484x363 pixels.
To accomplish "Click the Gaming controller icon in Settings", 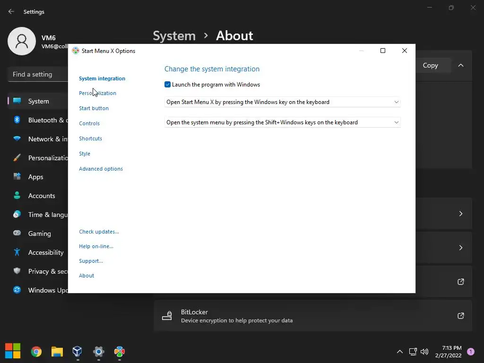I will point(17,233).
